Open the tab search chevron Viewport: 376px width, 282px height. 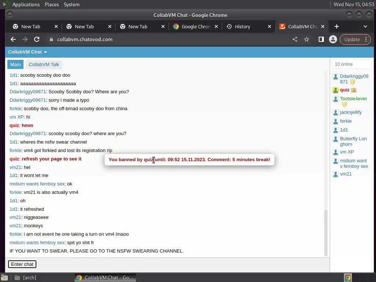365,26
